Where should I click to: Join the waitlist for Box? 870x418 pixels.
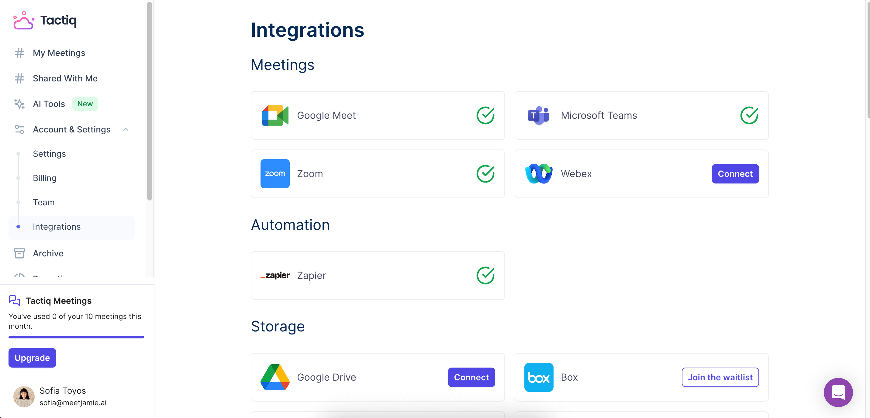point(720,378)
